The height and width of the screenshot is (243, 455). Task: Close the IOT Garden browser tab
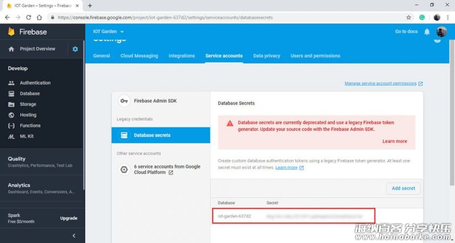(x=77, y=6)
